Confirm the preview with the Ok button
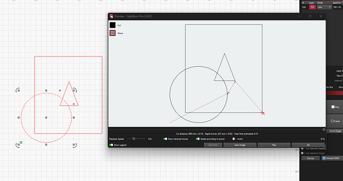343x181 pixels. (x=308, y=145)
